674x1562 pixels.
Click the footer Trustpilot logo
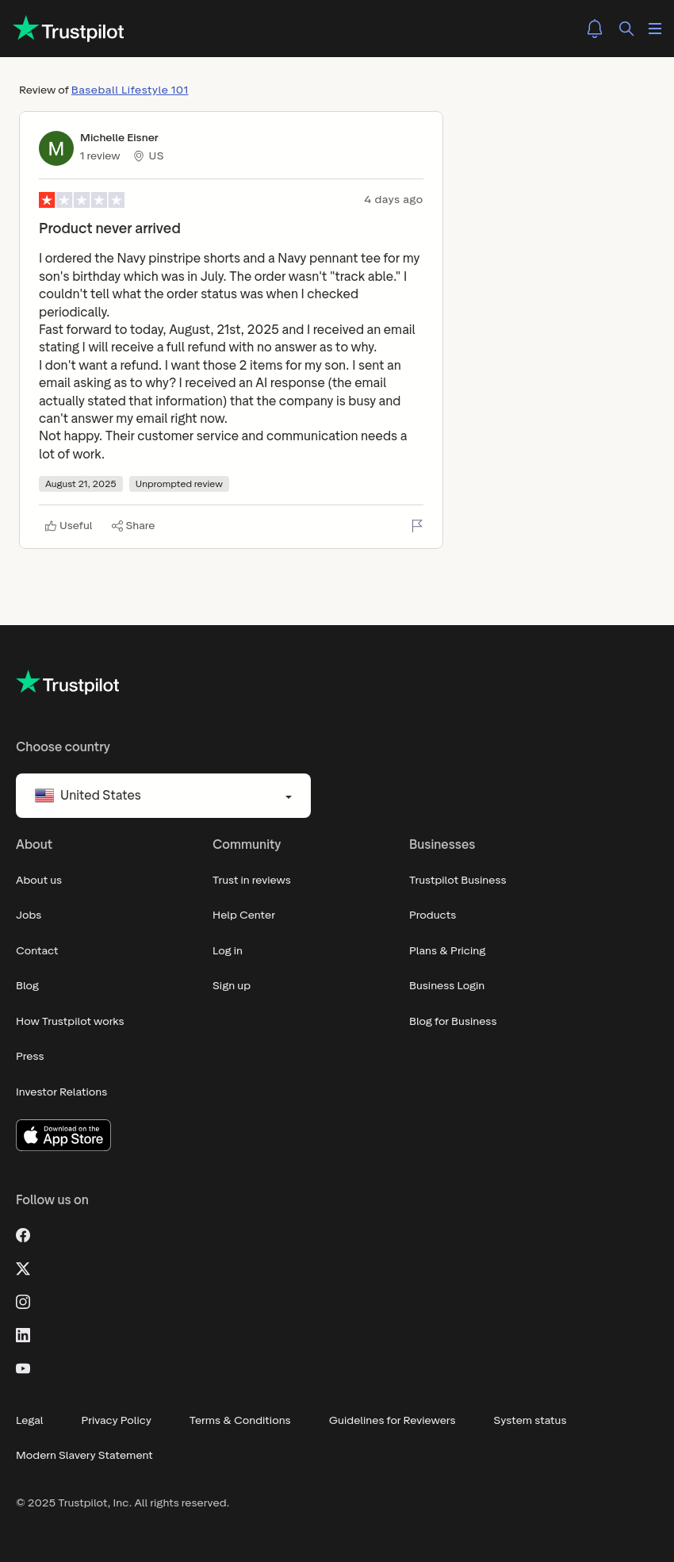click(x=67, y=683)
